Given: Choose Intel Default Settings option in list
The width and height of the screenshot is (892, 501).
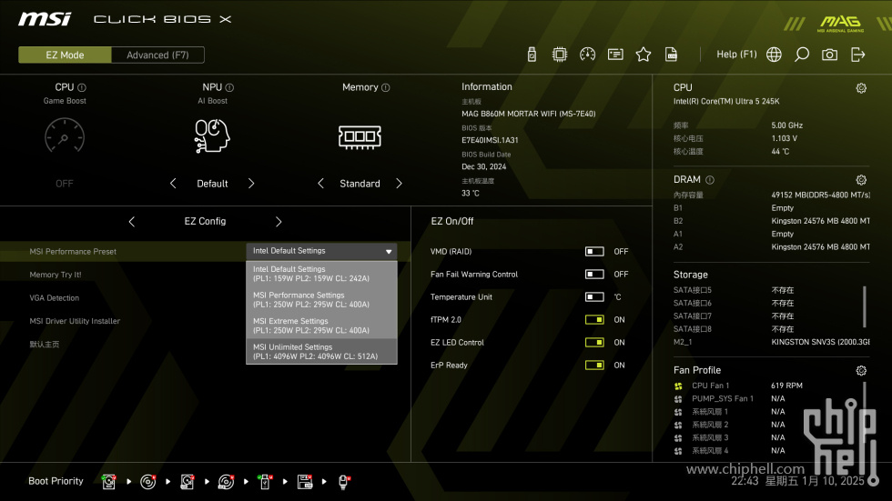Looking at the screenshot, I should click(321, 274).
